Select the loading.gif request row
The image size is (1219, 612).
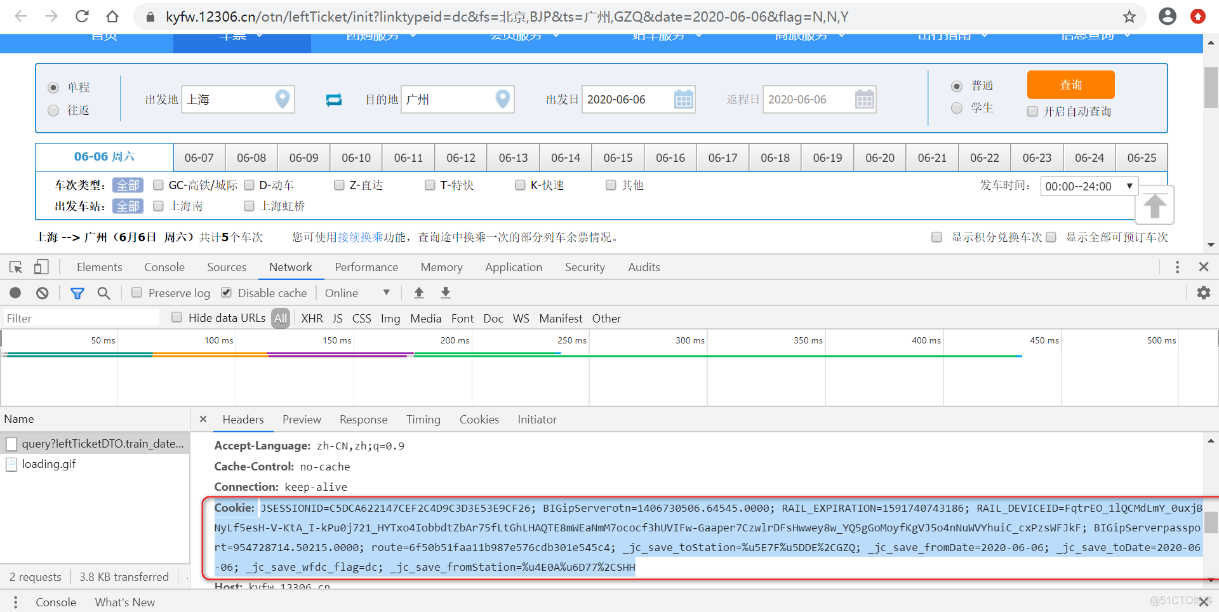pos(95,464)
